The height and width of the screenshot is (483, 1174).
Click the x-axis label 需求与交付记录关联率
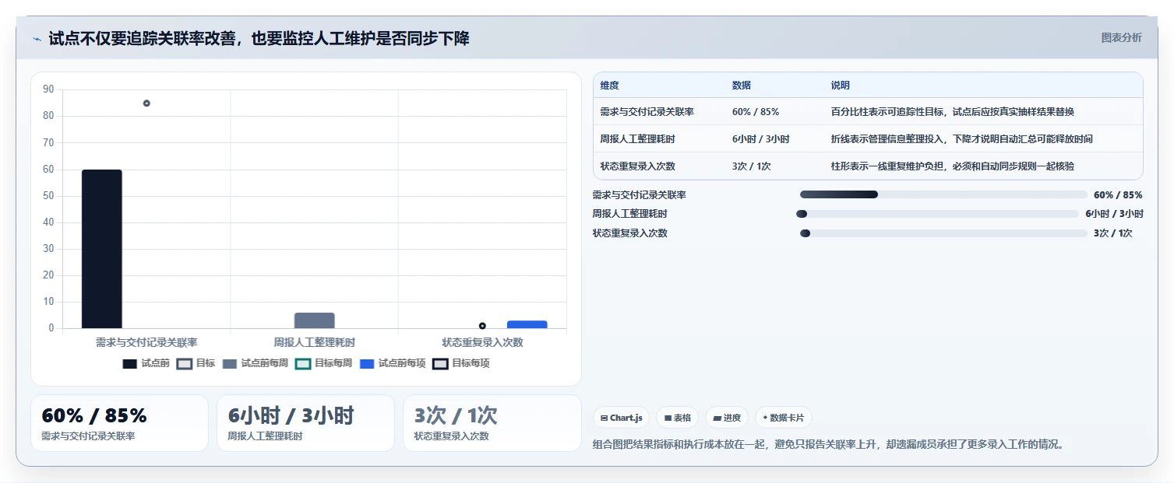click(146, 342)
